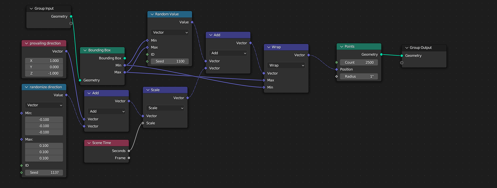Select Random Value node header title
Image resolution: width=497 pixels, height=188 pixels.
coord(167,14)
